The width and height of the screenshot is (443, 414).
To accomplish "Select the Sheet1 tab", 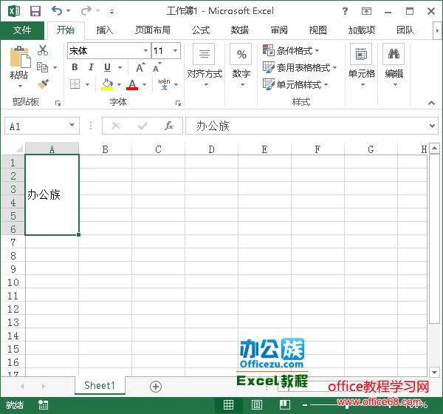I will pyautogui.click(x=100, y=385).
